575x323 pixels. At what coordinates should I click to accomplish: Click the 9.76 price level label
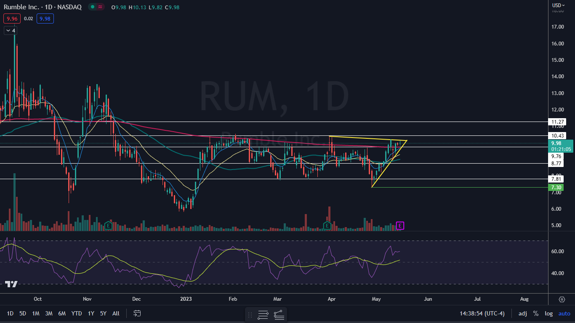tap(556, 156)
